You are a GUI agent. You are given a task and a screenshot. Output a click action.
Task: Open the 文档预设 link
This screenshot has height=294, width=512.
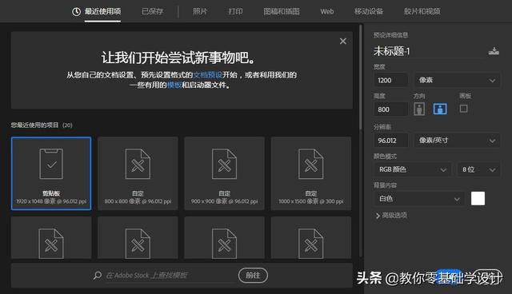click(x=208, y=75)
